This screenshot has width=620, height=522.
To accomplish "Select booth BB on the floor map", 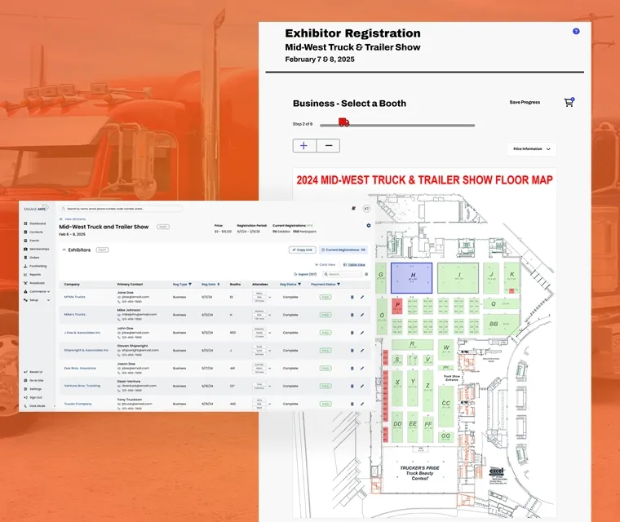I will pos(501,325).
